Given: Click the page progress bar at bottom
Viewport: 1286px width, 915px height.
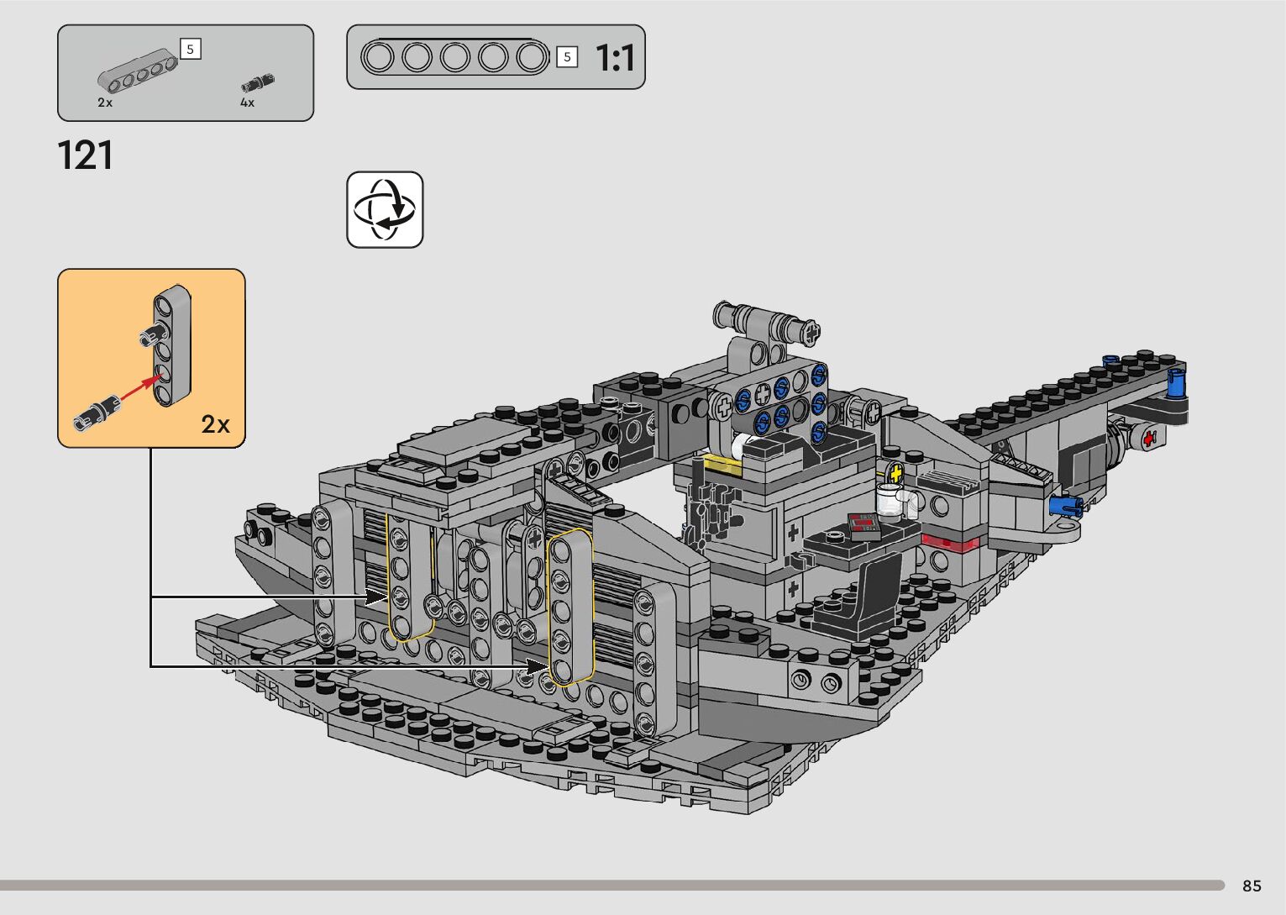Looking at the screenshot, I should pyautogui.click(x=612, y=885).
